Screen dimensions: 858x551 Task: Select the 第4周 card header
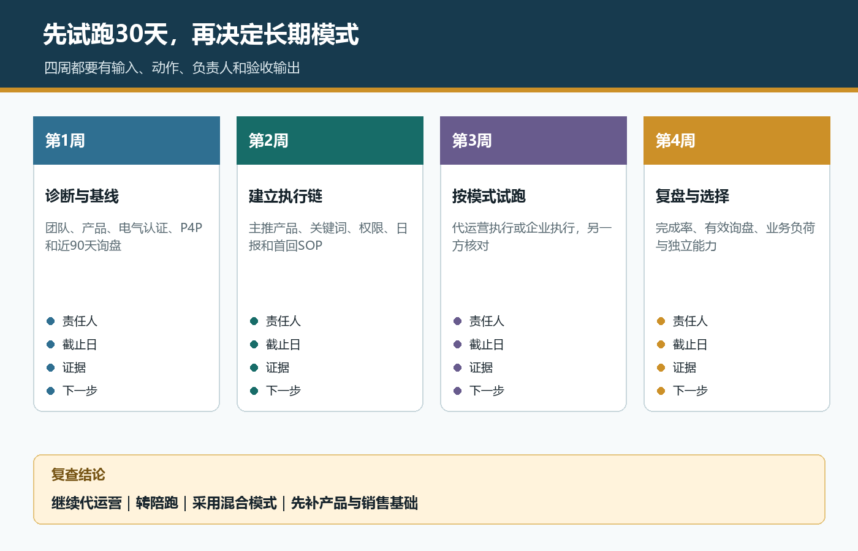point(737,140)
